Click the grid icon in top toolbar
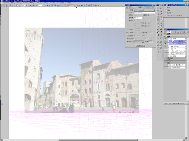 point(98,6)
